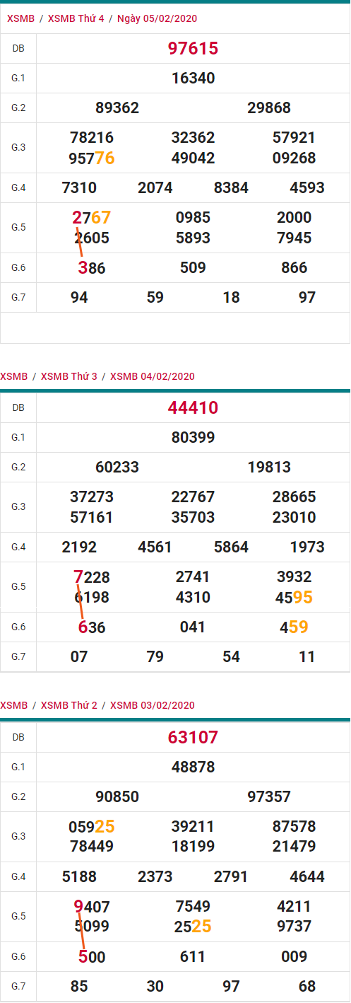This screenshot has width=351, height=1003.
Task: Select the G.3 number 05925
Action: click(x=92, y=826)
